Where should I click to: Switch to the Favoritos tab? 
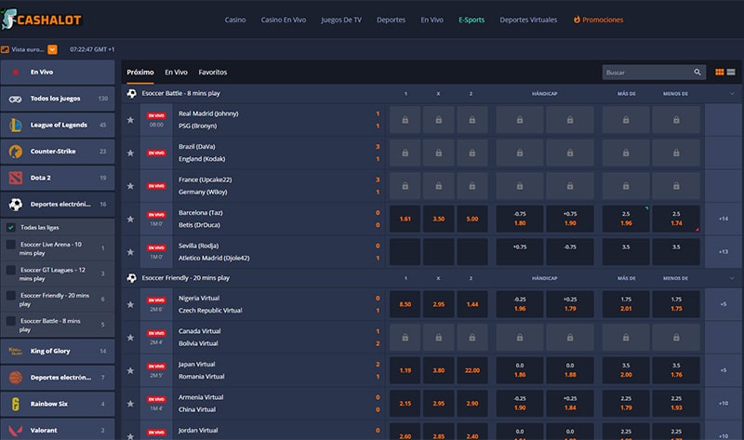point(213,73)
